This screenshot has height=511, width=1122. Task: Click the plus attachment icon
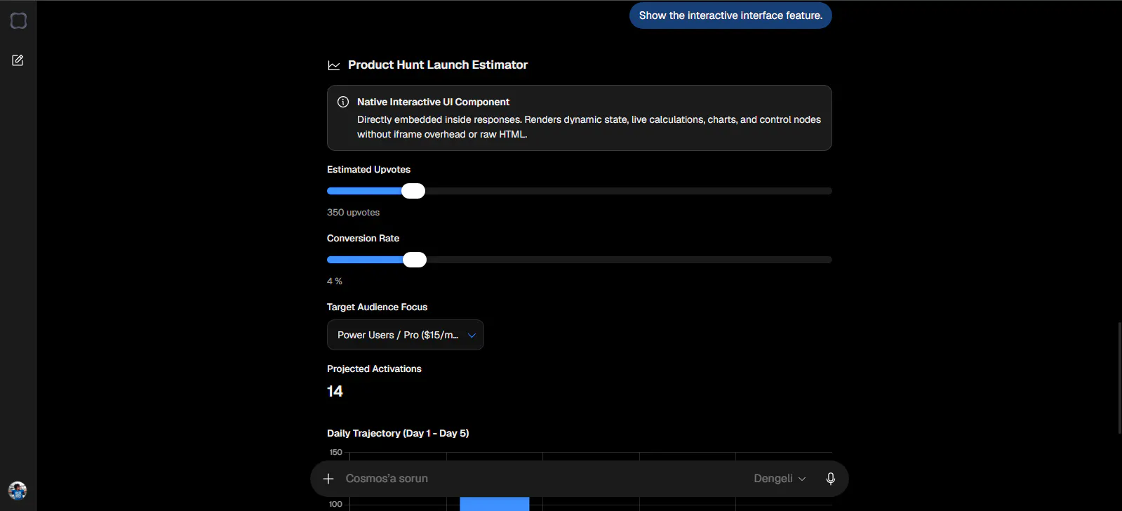coord(328,479)
